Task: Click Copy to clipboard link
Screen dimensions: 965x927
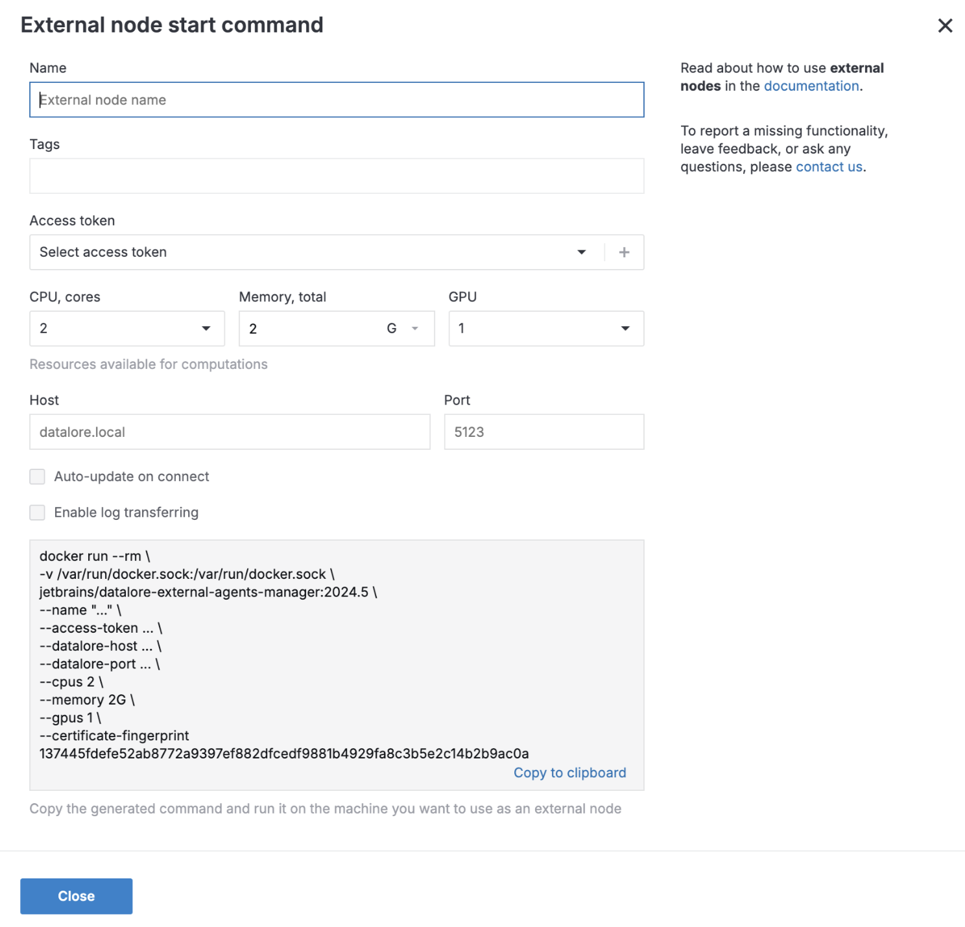Action: pyautogui.click(x=569, y=773)
